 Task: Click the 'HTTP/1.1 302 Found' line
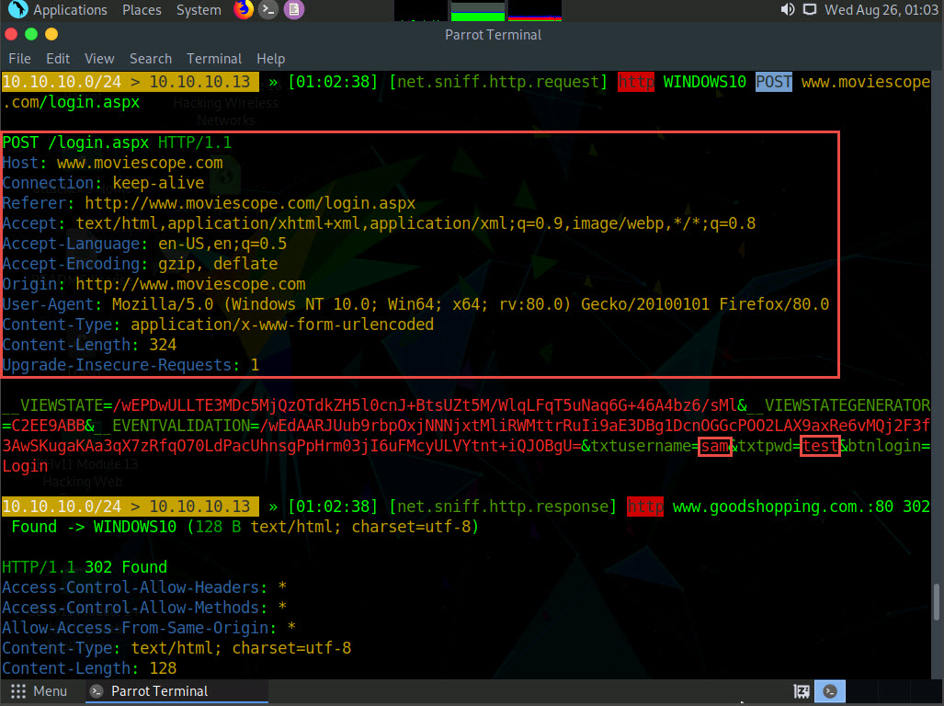click(x=85, y=567)
